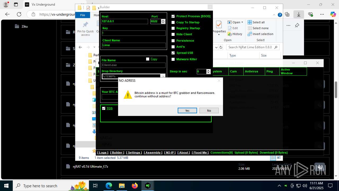Navigate back in File Explorer
The height and width of the screenshot is (191, 339).
[x=80, y=47]
